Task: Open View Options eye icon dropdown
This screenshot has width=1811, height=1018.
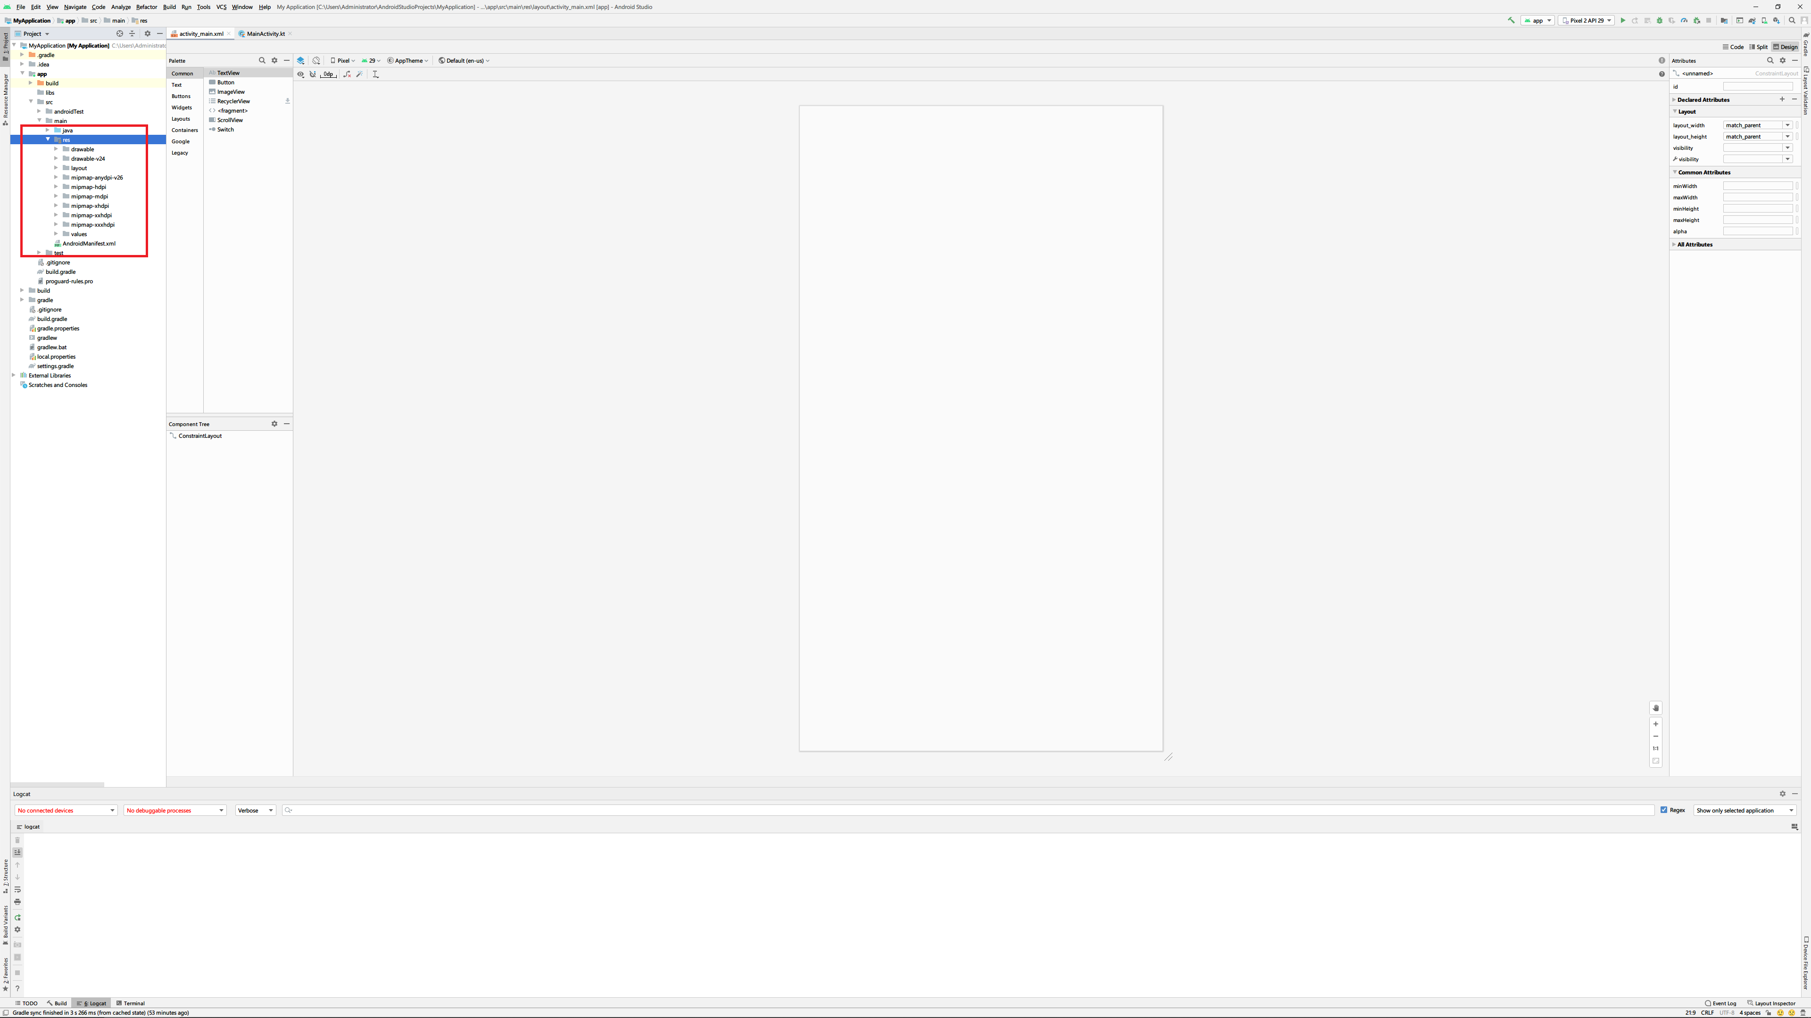Action: (301, 74)
